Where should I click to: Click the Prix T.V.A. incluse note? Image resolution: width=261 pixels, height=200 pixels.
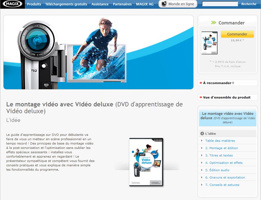point(228,66)
